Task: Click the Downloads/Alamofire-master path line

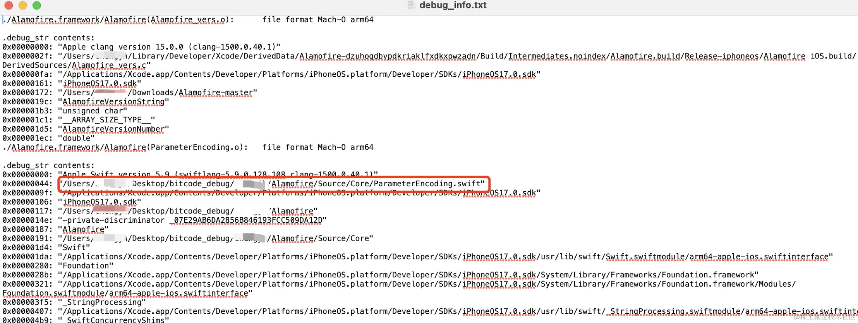Action: coord(130,93)
